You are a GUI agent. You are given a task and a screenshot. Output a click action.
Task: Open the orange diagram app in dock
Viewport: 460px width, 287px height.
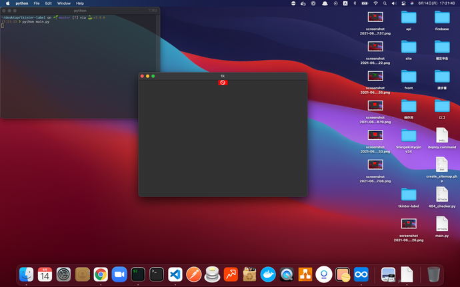click(x=305, y=275)
